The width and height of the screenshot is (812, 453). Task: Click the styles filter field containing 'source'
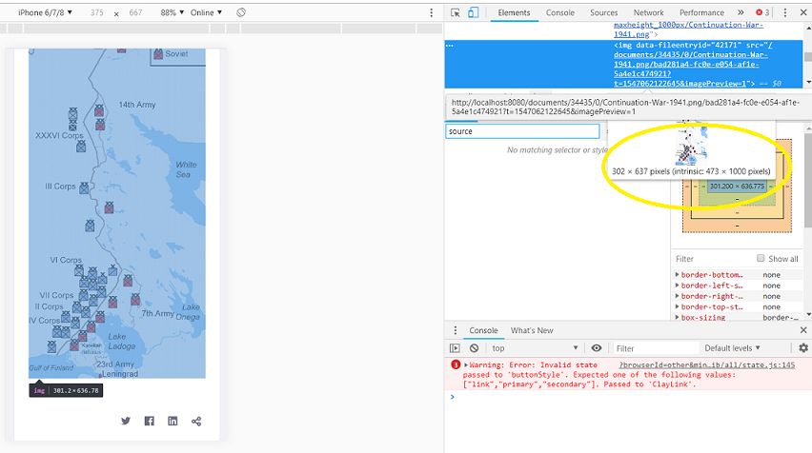522,131
